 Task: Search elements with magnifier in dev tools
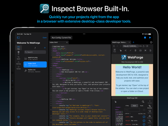pos(143,102)
